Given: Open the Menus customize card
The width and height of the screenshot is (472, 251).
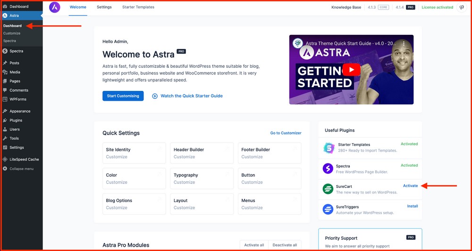Looking at the screenshot, I should click(x=270, y=204).
